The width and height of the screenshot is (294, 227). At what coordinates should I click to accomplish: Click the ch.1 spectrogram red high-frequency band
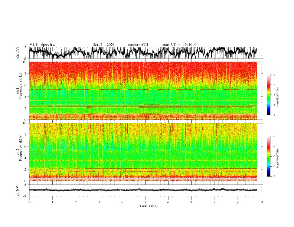click(x=143, y=71)
